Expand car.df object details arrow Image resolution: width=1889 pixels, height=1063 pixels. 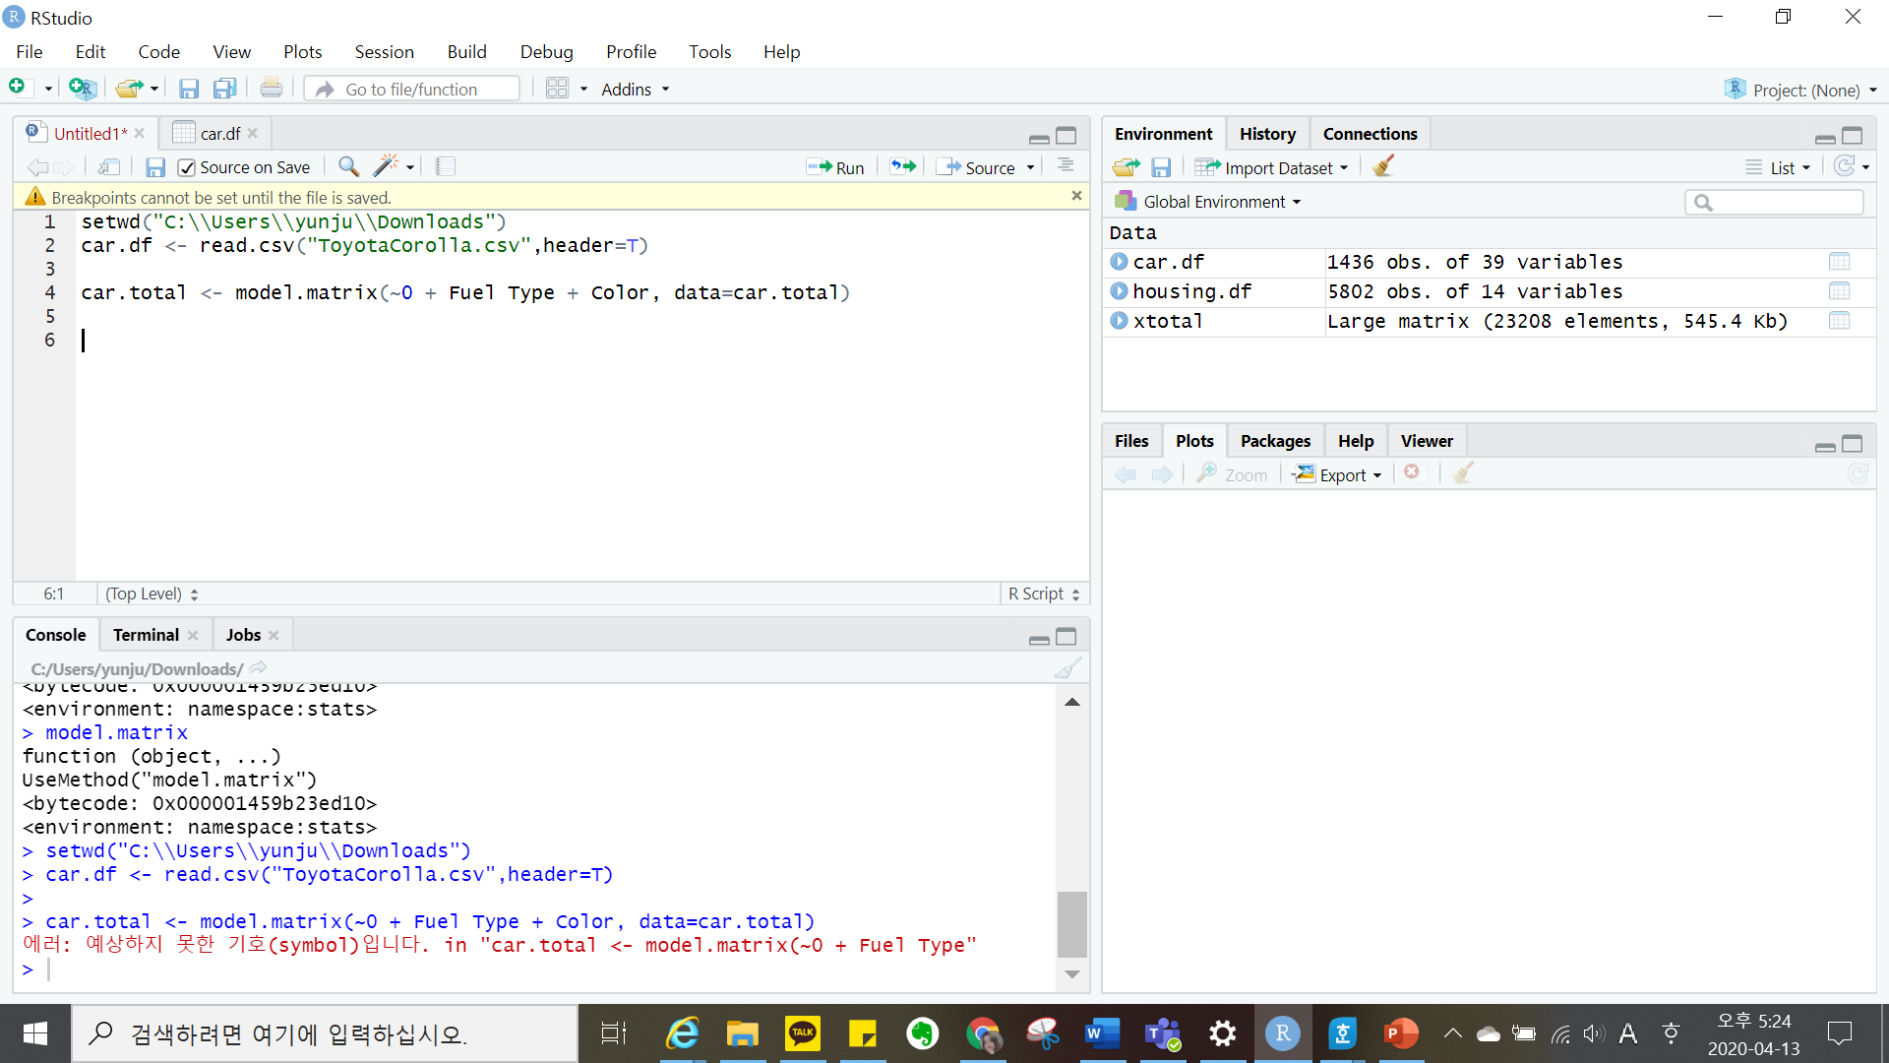pos(1119,262)
